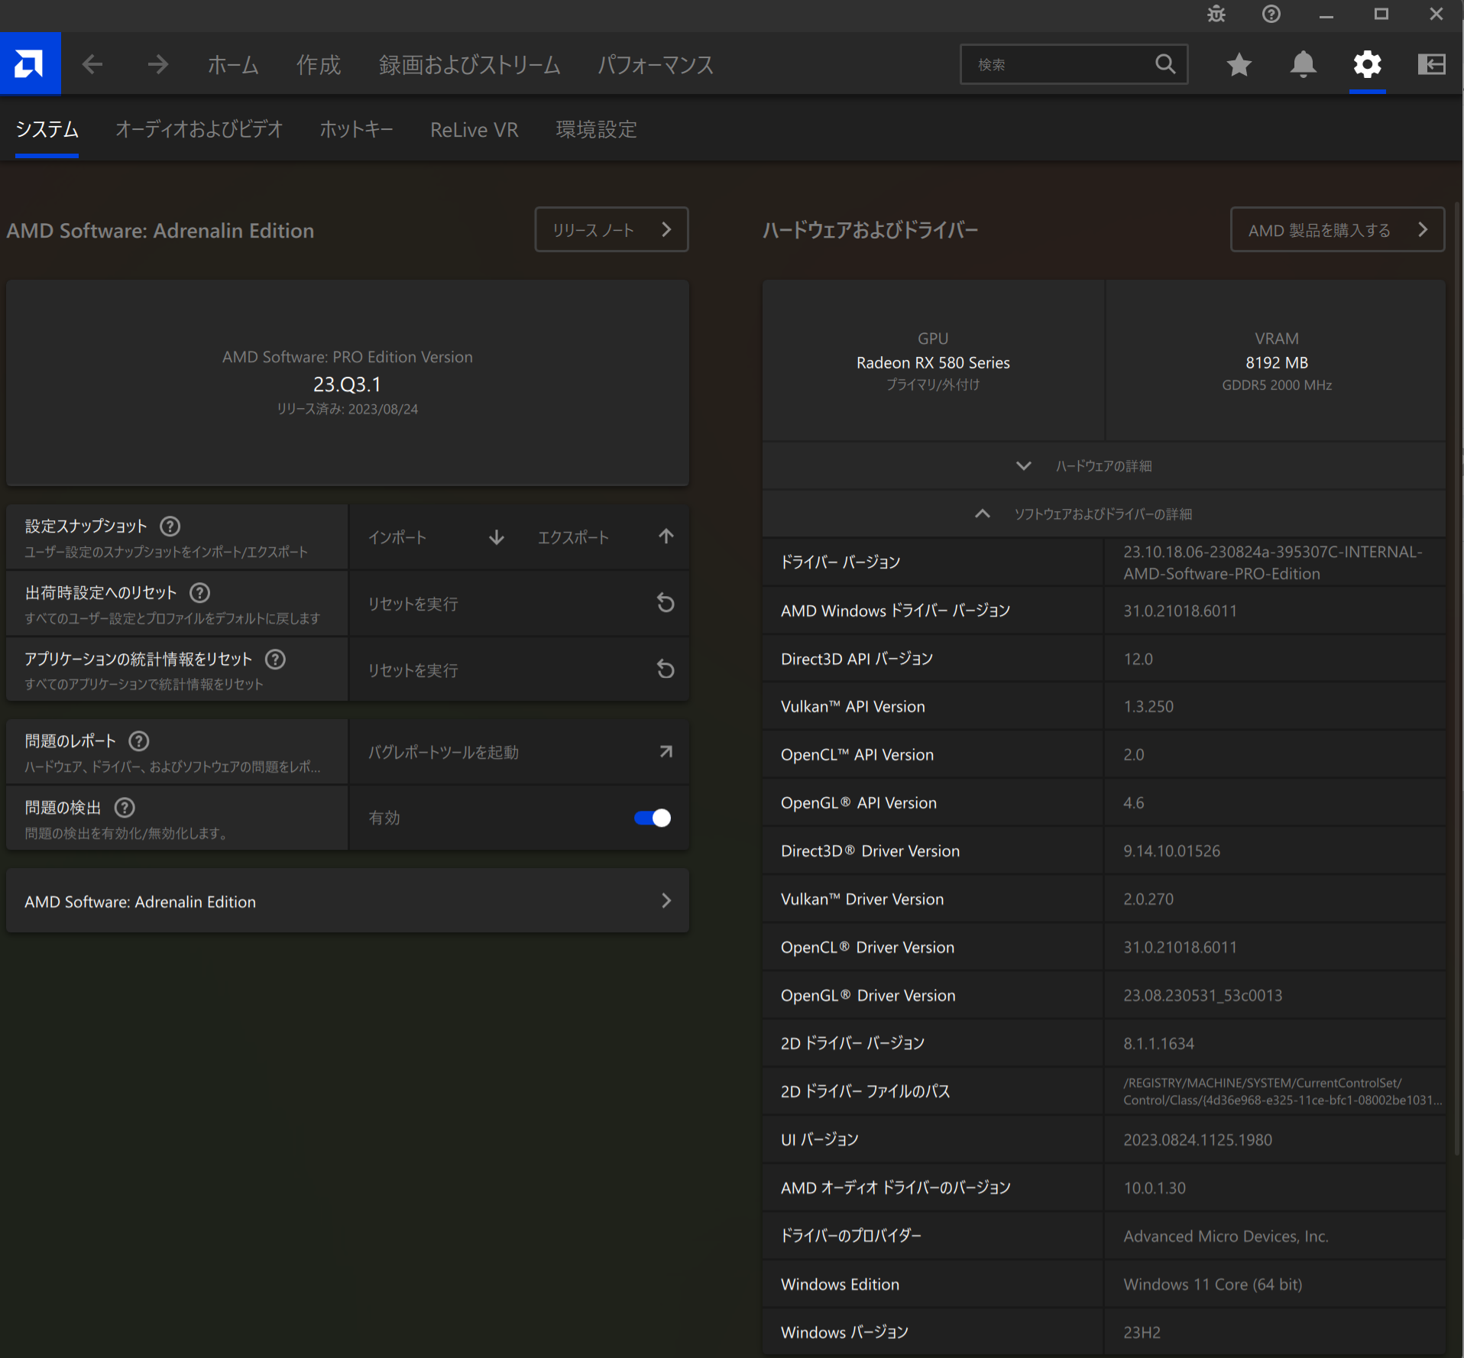Open the 作成 menu
The width and height of the screenshot is (1464, 1358).
coord(319,65)
